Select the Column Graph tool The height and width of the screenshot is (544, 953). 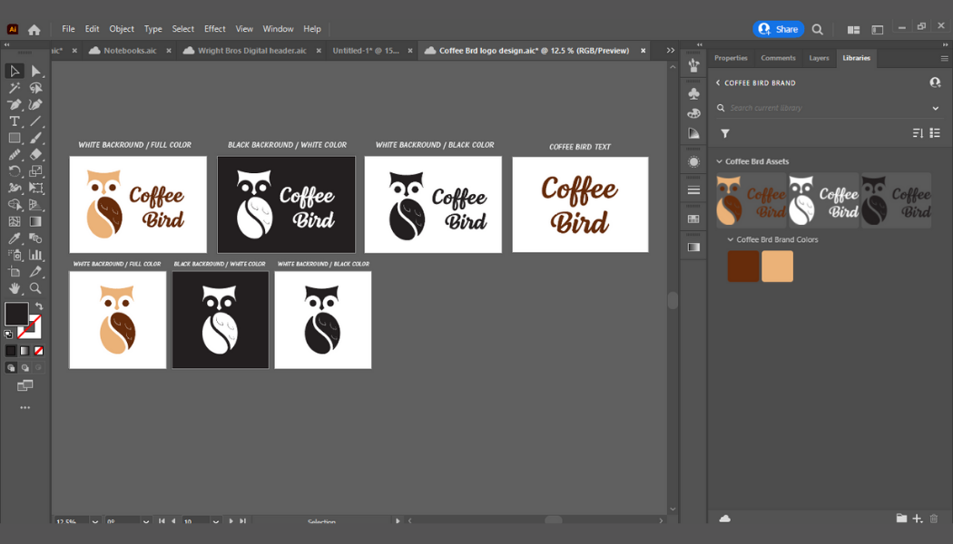[x=36, y=255]
